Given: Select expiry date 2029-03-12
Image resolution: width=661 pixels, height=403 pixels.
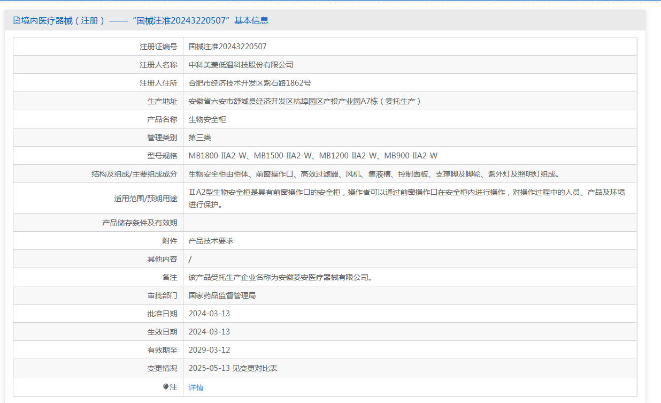Looking at the screenshot, I should pyautogui.click(x=209, y=350).
